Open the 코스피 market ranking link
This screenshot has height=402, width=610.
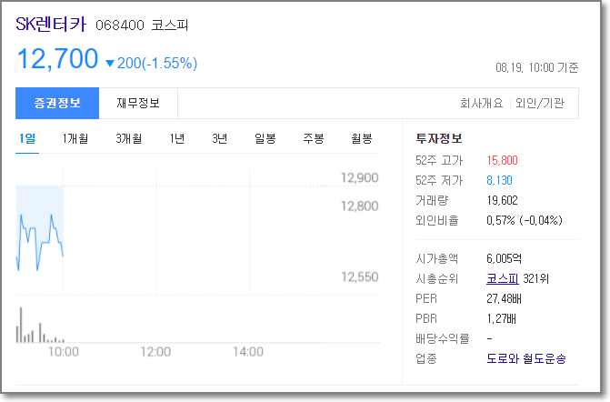[502, 278]
